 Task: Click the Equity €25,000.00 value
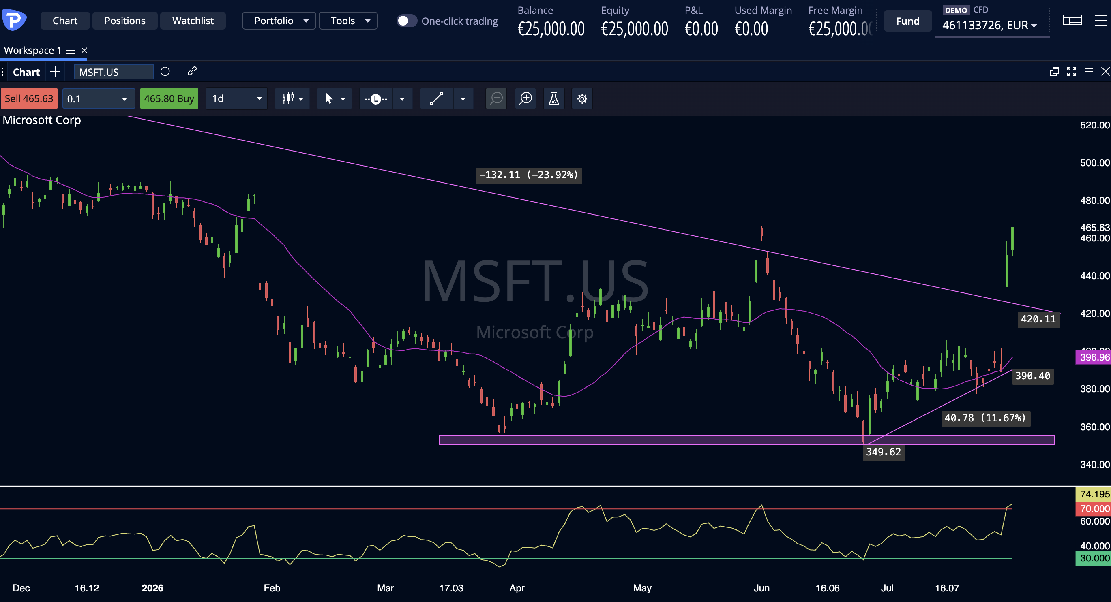pos(635,29)
